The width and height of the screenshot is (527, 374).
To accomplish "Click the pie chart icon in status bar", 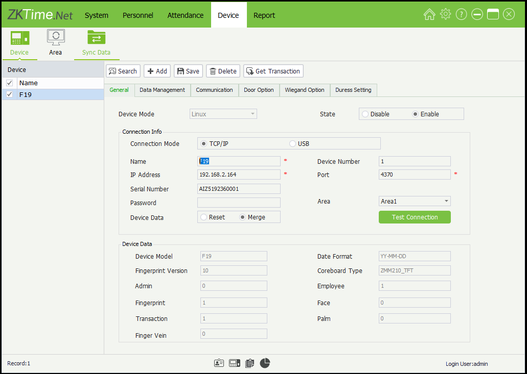I will point(265,363).
